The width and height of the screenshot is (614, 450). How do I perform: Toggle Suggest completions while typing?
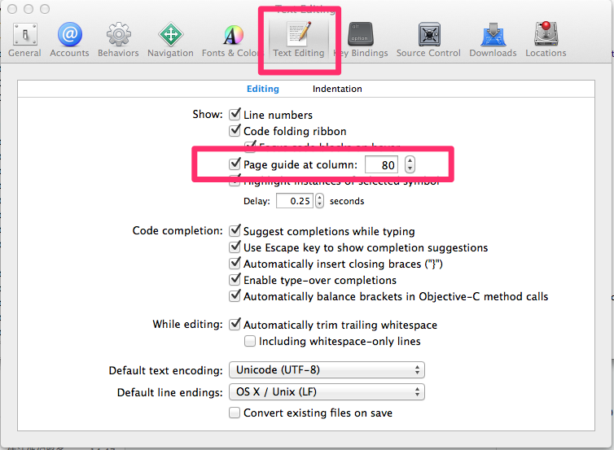point(235,230)
